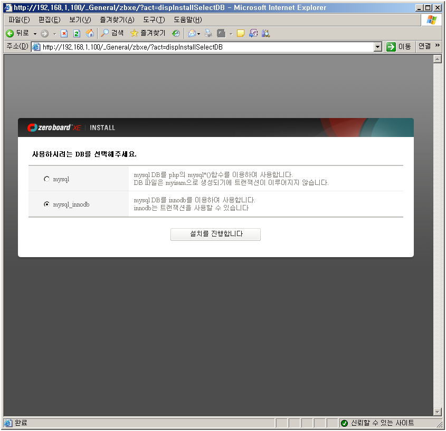The image size is (446, 431).
Task: Click the trusted sites green check icon
Action: [344, 423]
